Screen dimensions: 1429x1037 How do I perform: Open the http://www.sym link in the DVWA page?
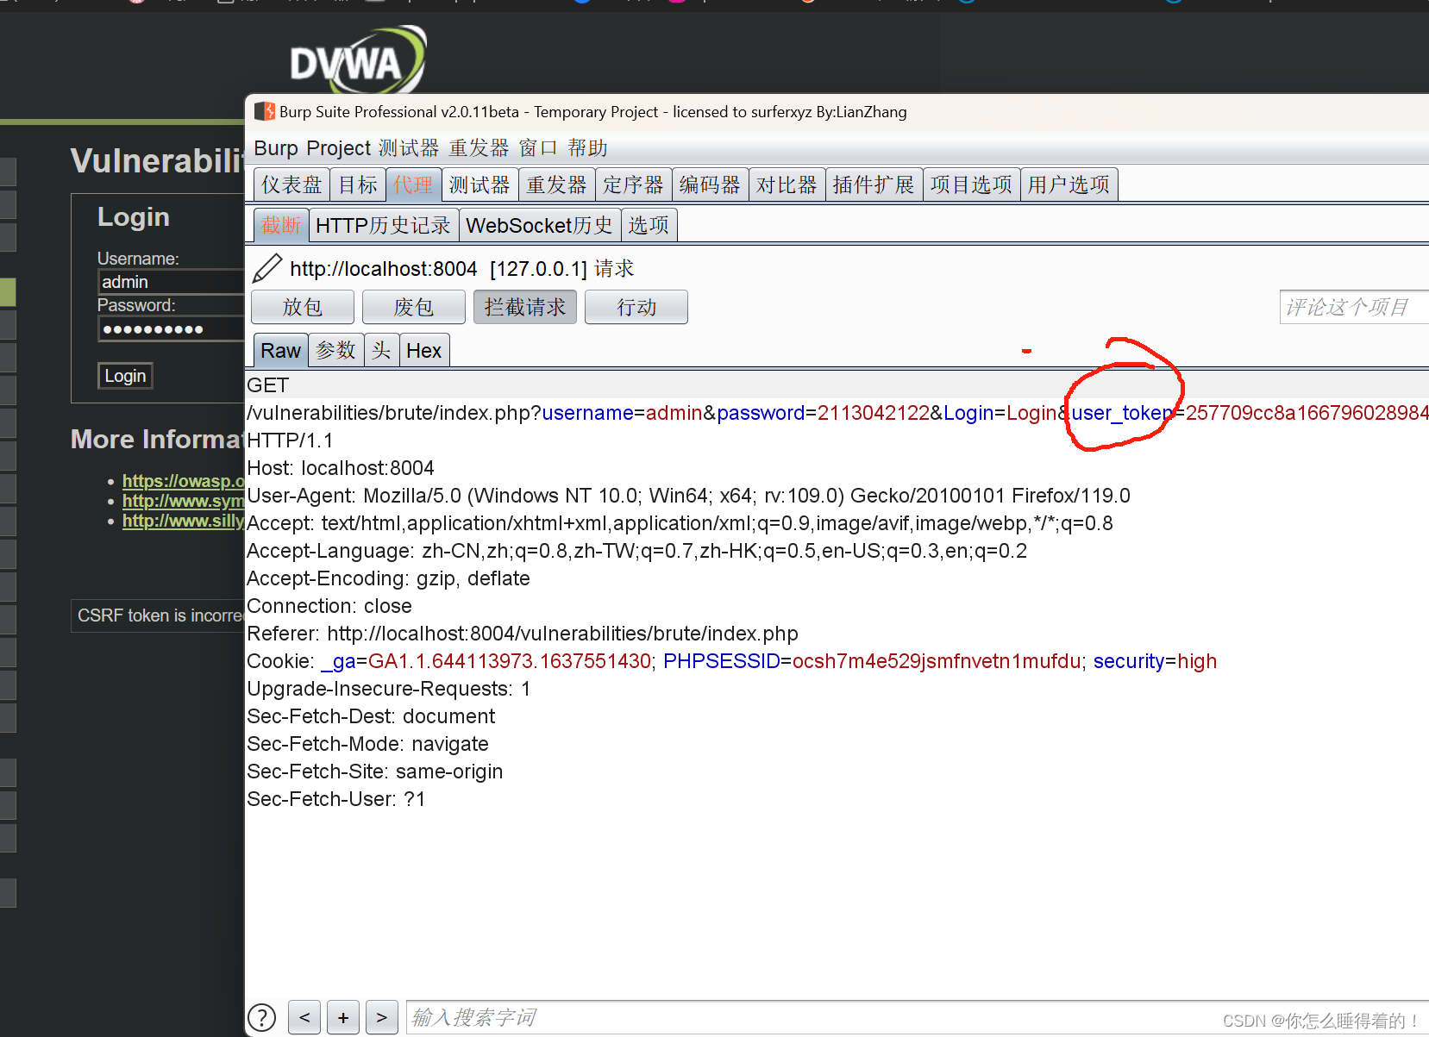183,501
